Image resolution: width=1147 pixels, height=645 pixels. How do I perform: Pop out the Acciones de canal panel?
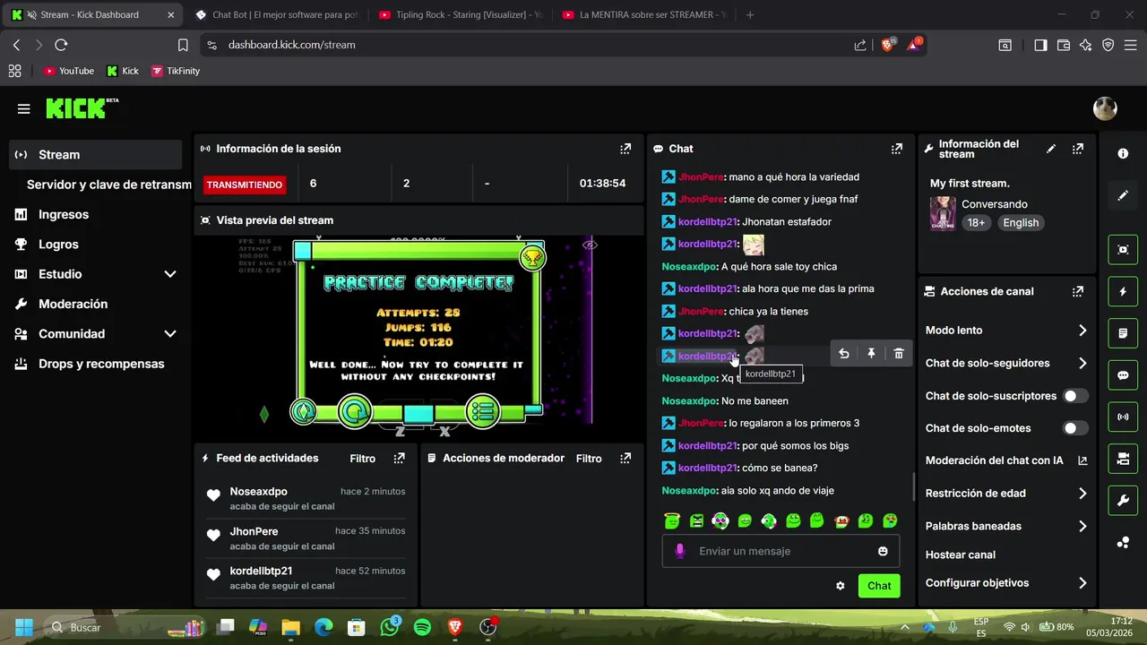click(x=1078, y=291)
